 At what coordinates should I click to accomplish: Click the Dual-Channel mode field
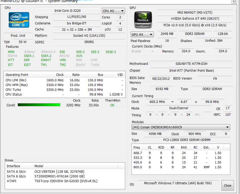click(x=178, y=108)
